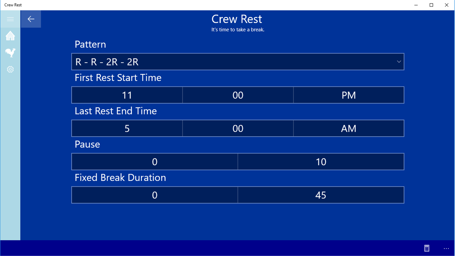Change First Rest Start minutes 00

pos(238,95)
